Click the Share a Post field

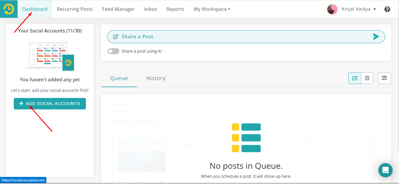coord(246,37)
